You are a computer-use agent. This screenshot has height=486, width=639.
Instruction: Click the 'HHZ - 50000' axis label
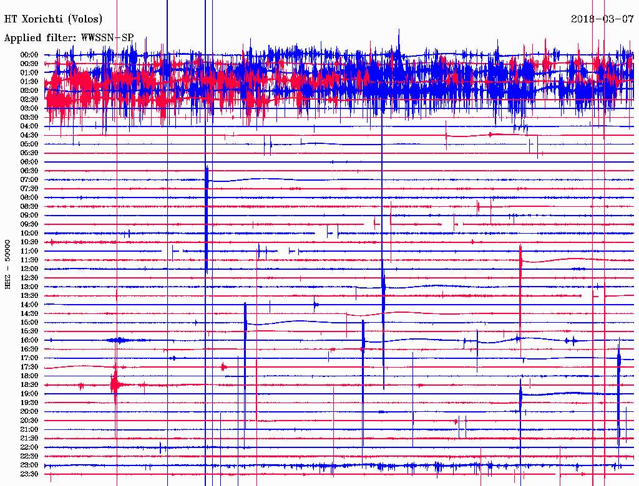click(7, 264)
